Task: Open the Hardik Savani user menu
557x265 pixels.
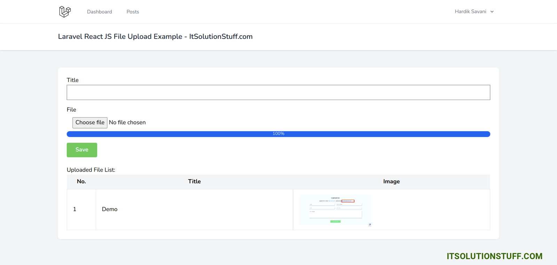Action: point(470,11)
